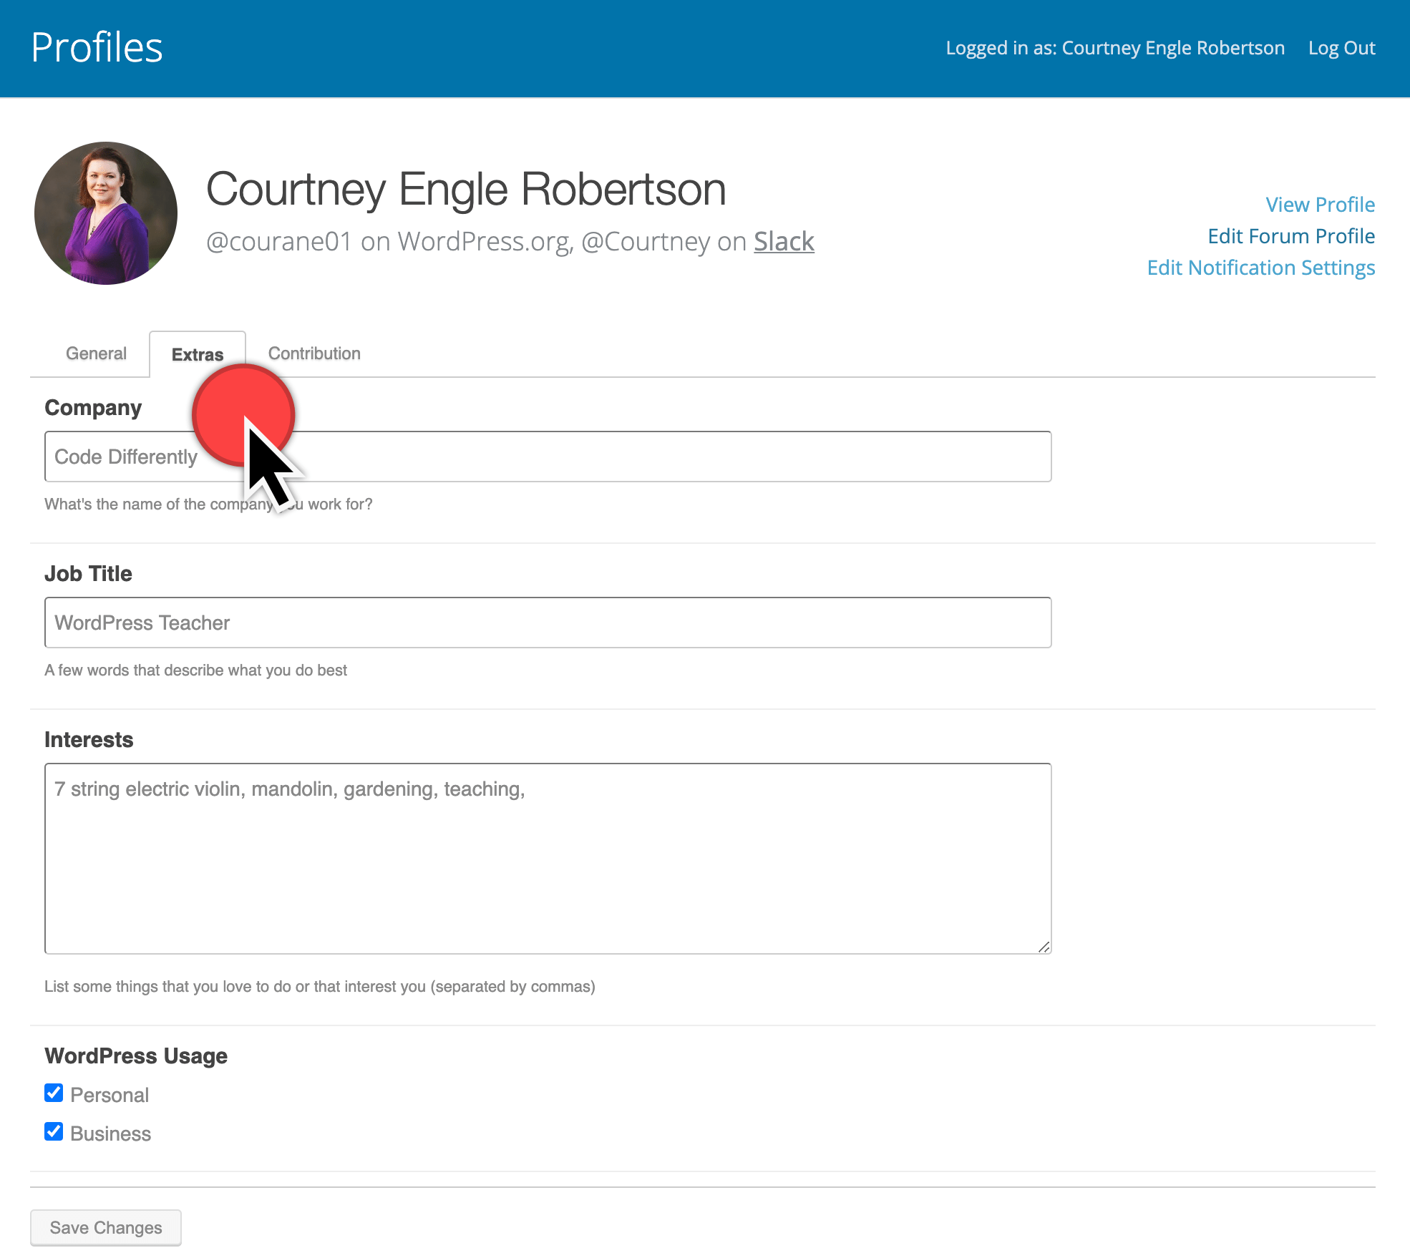
Task: Click the Log Out link
Action: pos(1341,48)
